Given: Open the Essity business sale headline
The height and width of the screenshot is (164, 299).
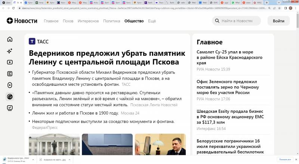Looking at the screenshot, I should (x=230, y=117).
